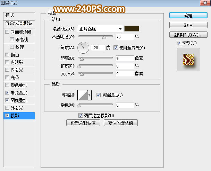Enable the 外发光 checkbox
This screenshot has height=171, width=211.
(x=7, y=108)
